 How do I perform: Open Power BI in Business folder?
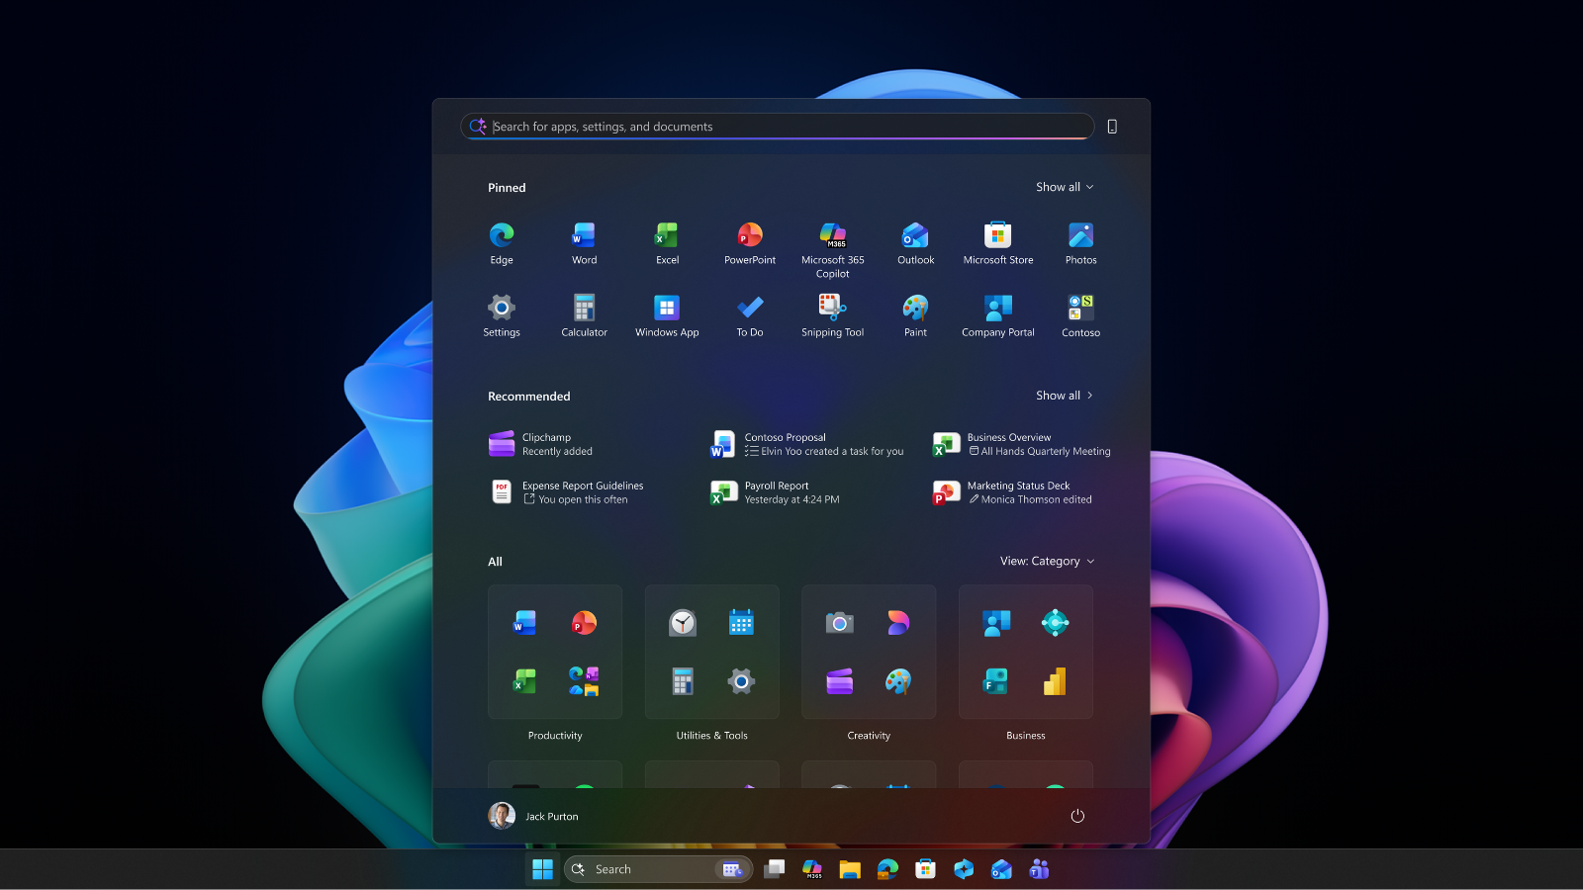(1055, 681)
